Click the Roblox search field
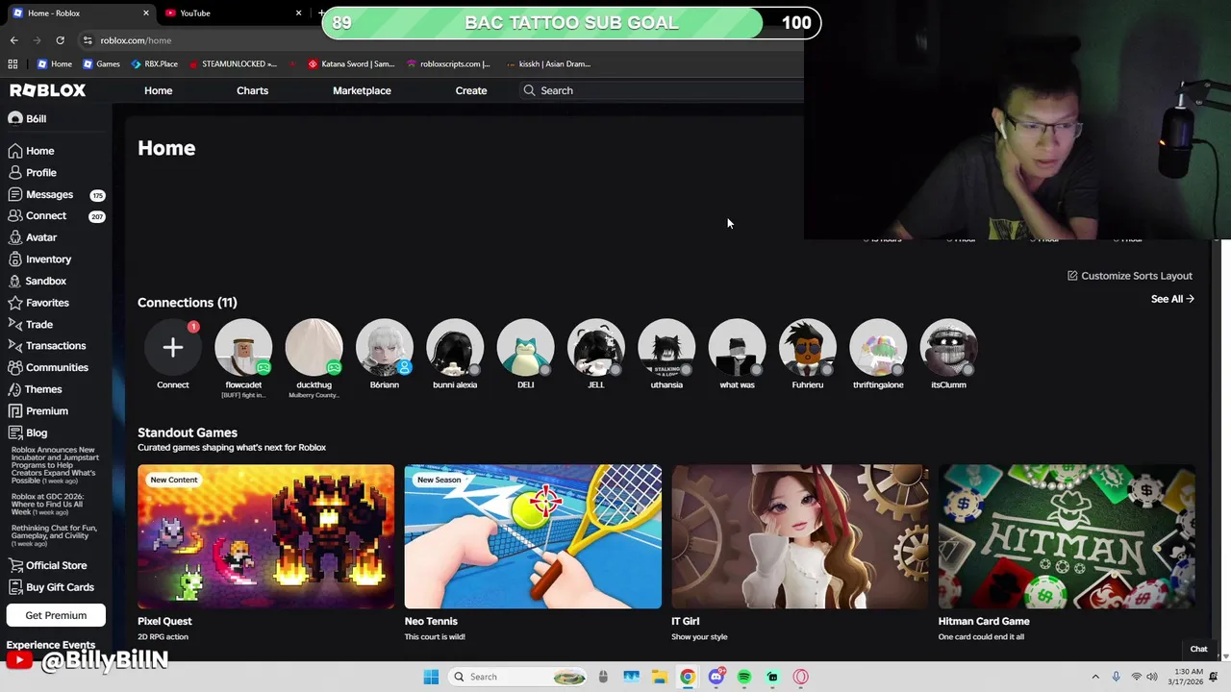The height and width of the screenshot is (692, 1231). 664,90
